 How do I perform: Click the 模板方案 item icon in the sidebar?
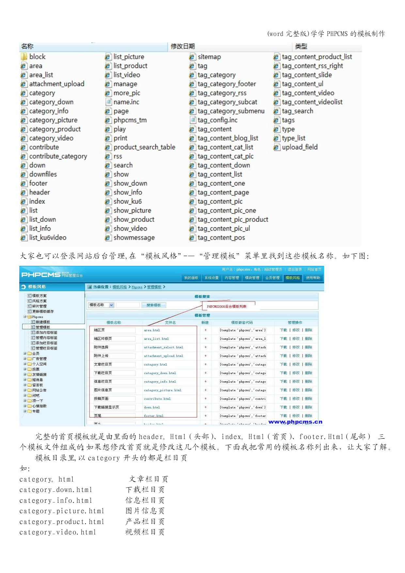tap(29, 296)
